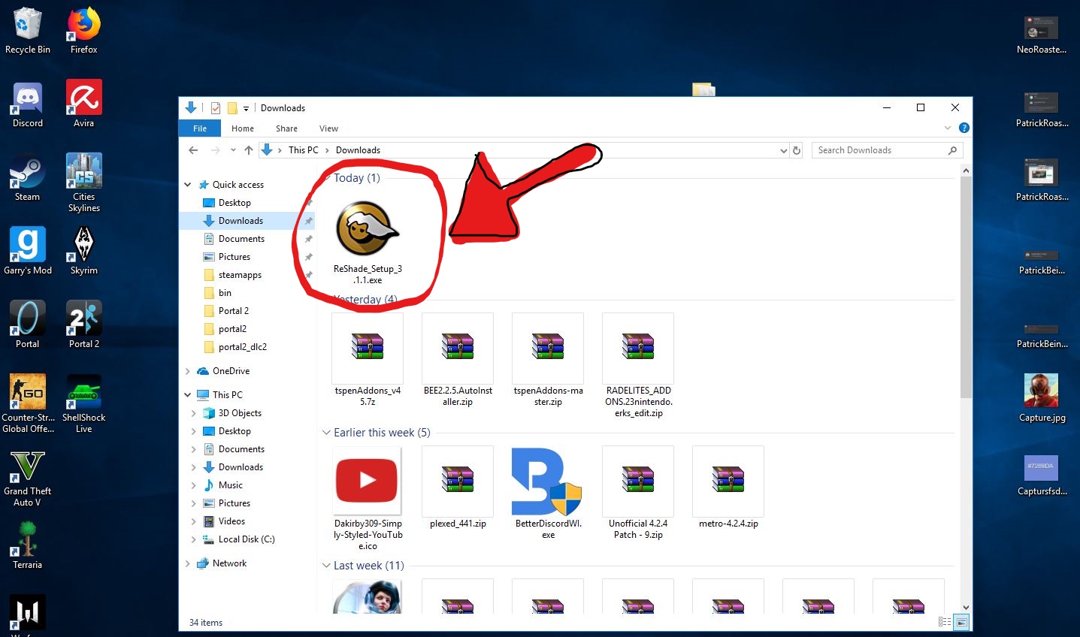1080x637 pixels.
Task: Open the recent locations dropdown arrow
Action: pos(233,150)
